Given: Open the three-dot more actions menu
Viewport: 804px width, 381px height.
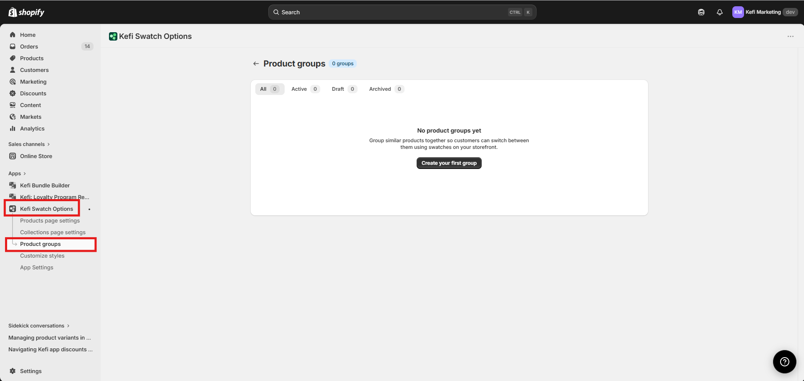Looking at the screenshot, I should [791, 36].
